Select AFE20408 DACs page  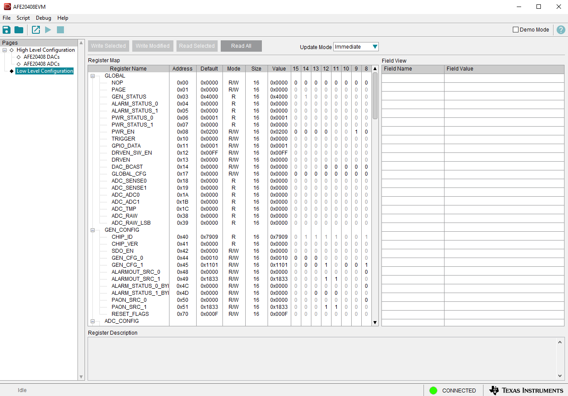click(42, 57)
